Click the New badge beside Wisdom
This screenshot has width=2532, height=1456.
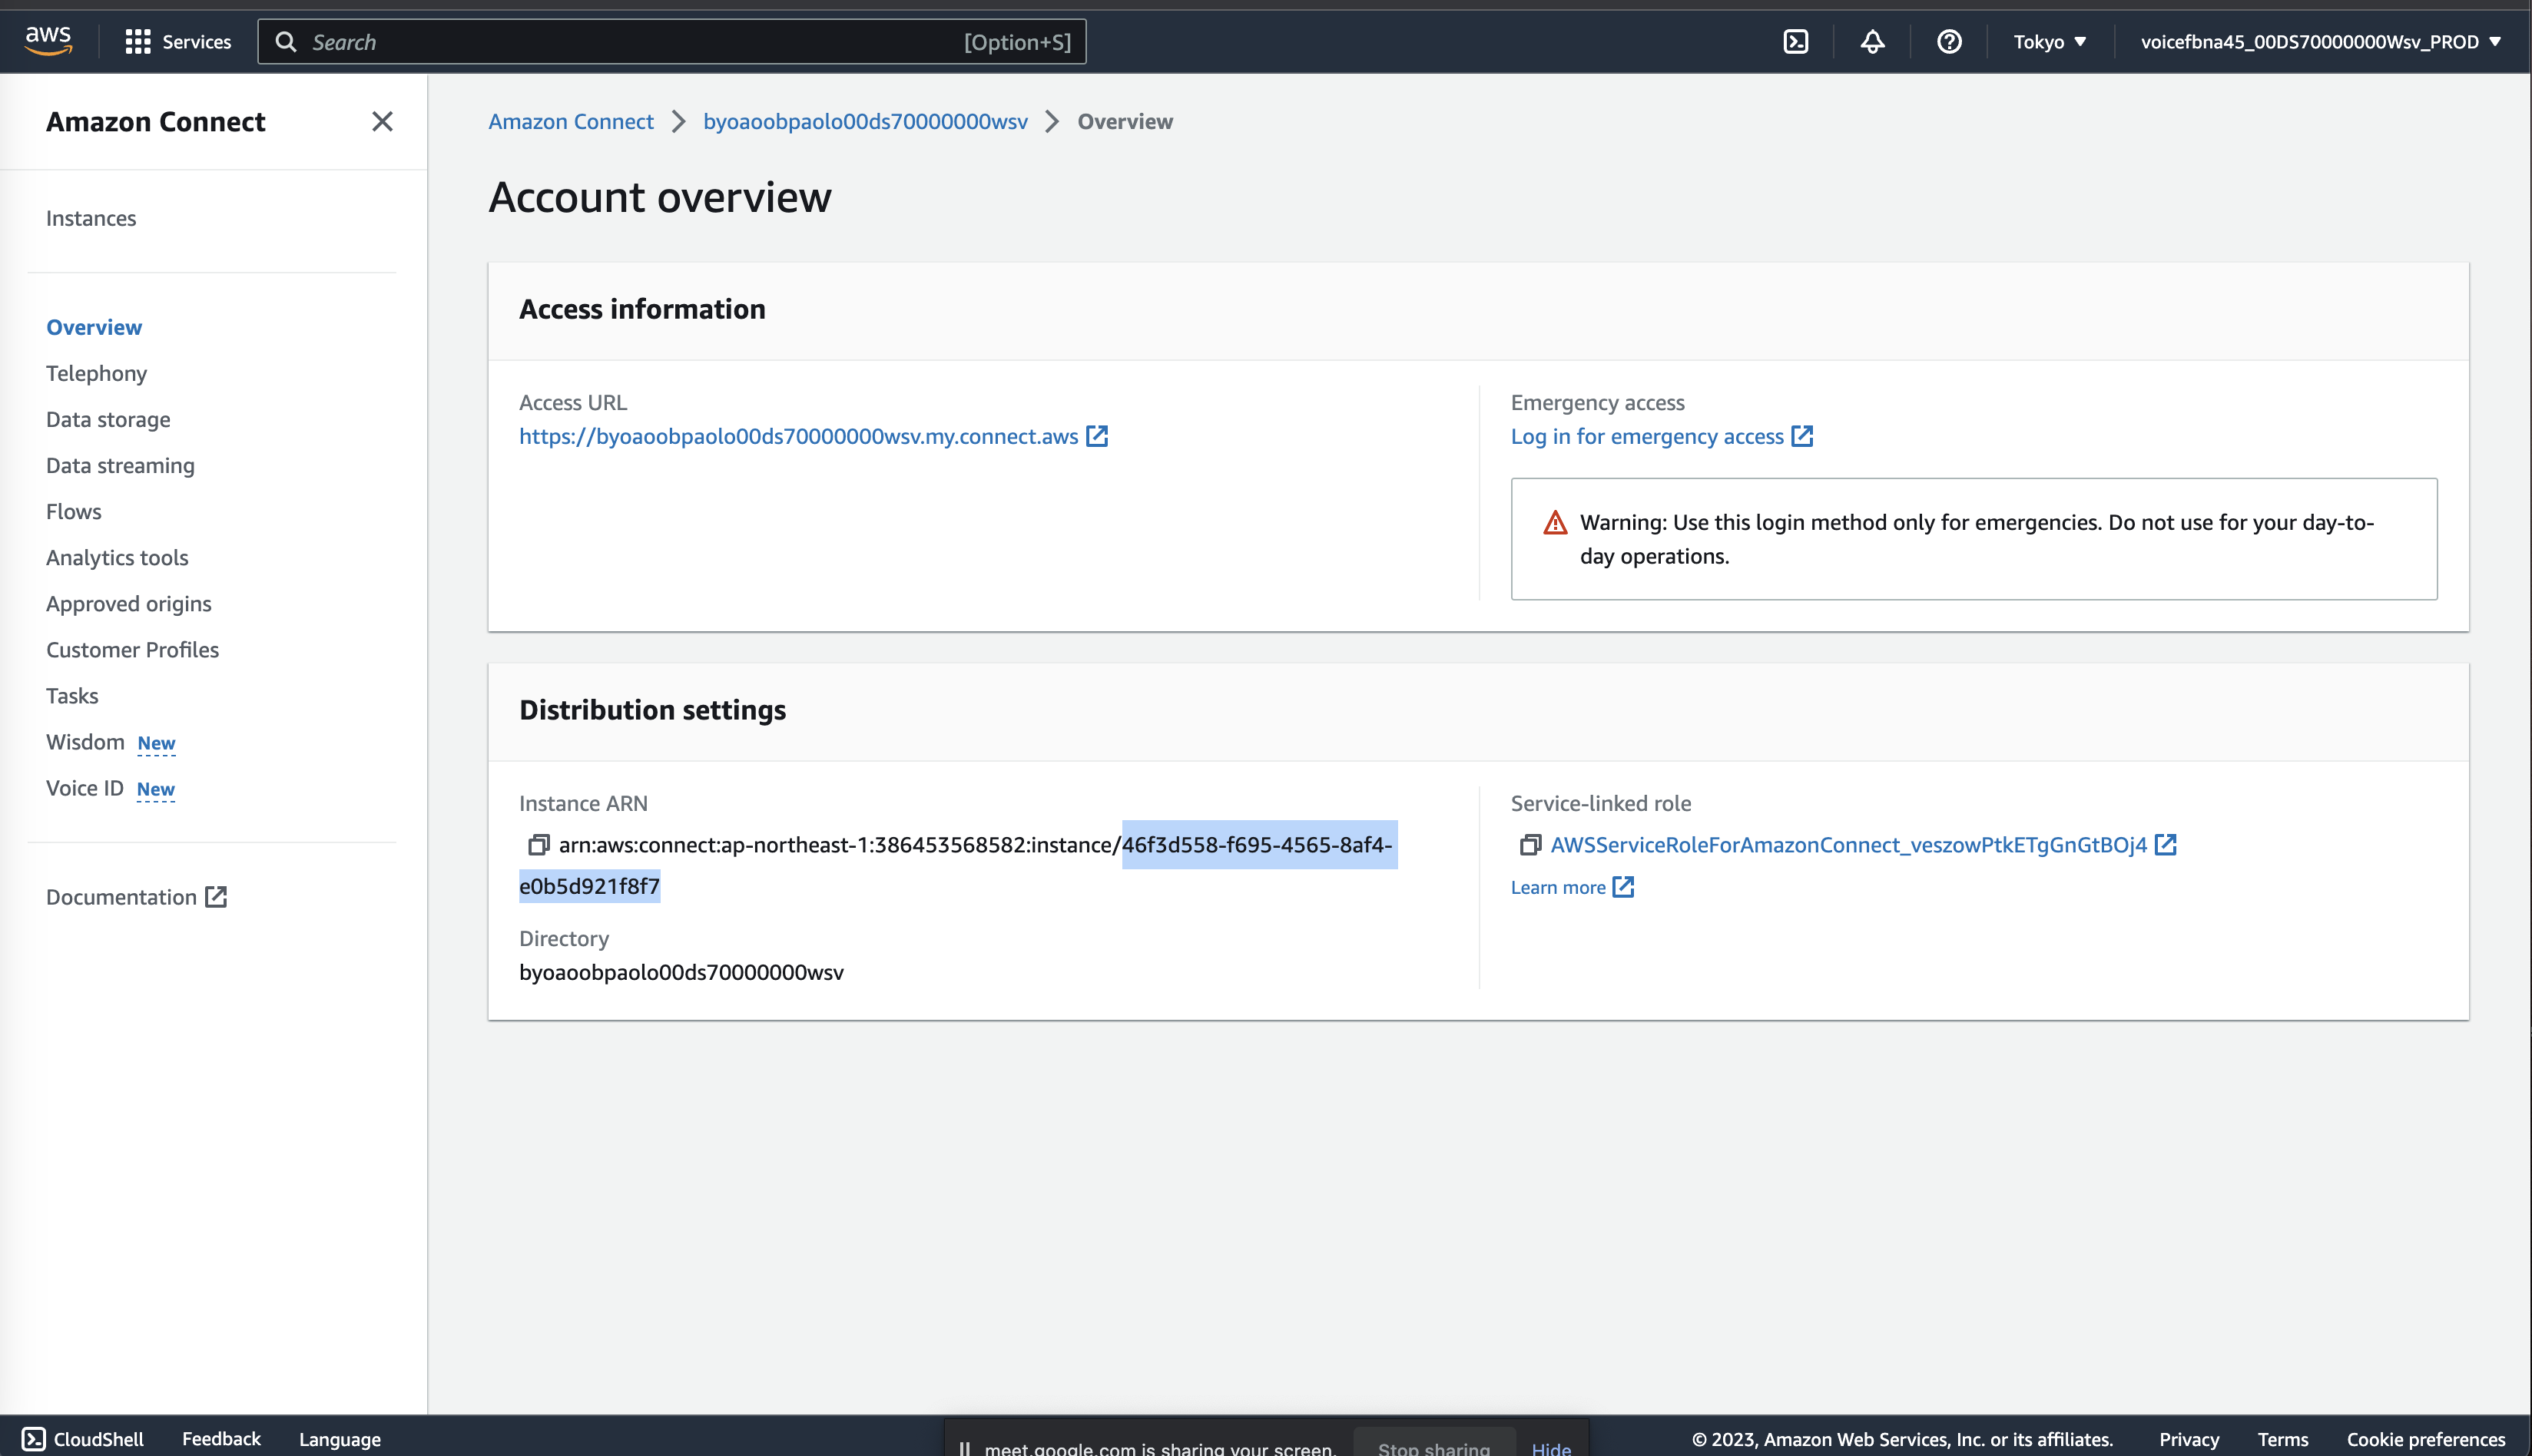pos(156,743)
